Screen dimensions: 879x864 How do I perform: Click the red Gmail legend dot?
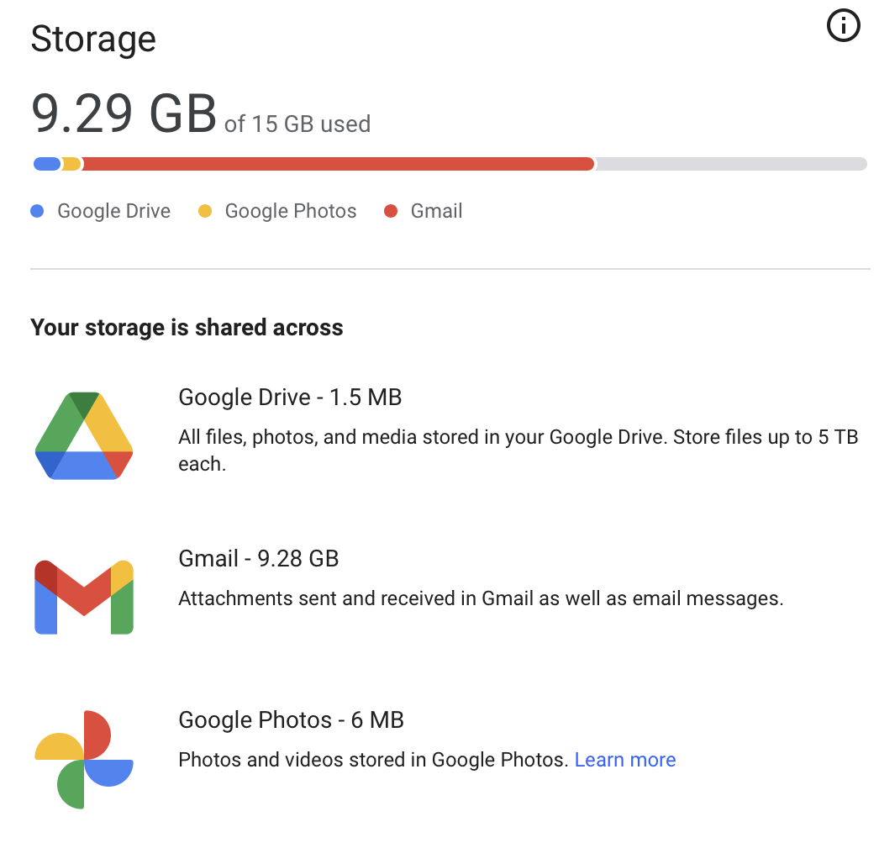[x=391, y=212]
